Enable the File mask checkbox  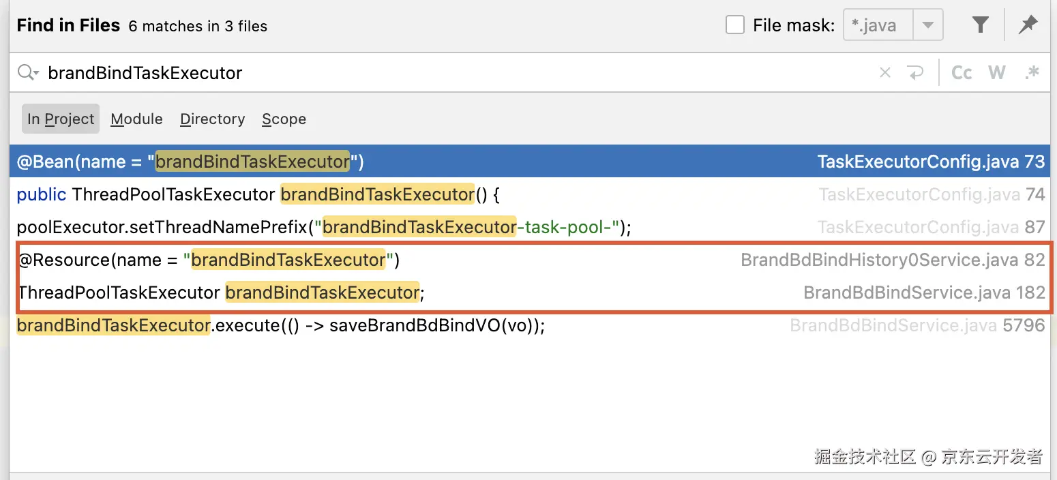(x=735, y=25)
